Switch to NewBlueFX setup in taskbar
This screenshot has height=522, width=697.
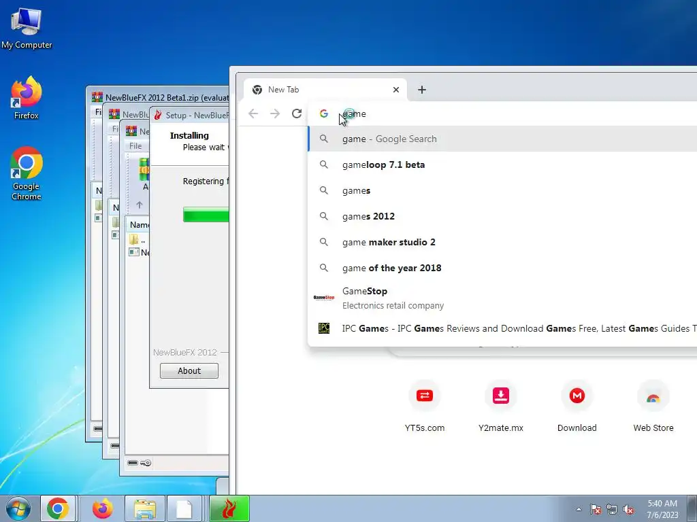coord(229,508)
